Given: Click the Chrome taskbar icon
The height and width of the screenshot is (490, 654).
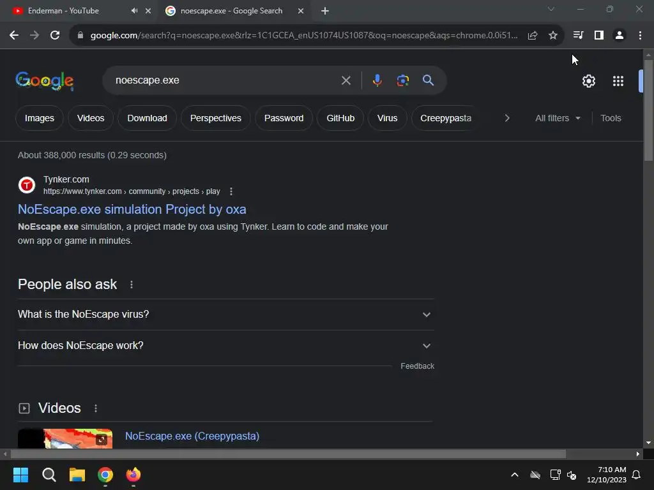Looking at the screenshot, I should click(x=105, y=475).
